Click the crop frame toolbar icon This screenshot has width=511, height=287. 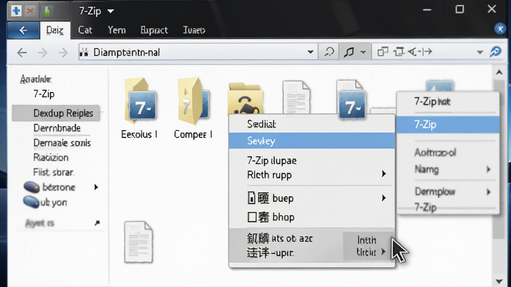click(398, 52)
